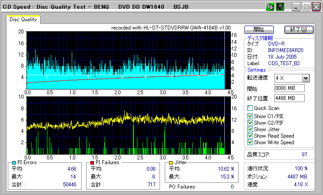Click the yellow Jitter legend swatch
The height and width of the screenshot is (195, 323).
(171, 162)
